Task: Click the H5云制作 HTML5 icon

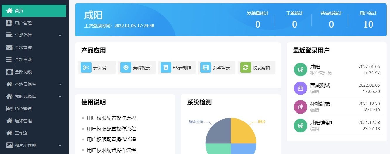Action: click(166, 68)
